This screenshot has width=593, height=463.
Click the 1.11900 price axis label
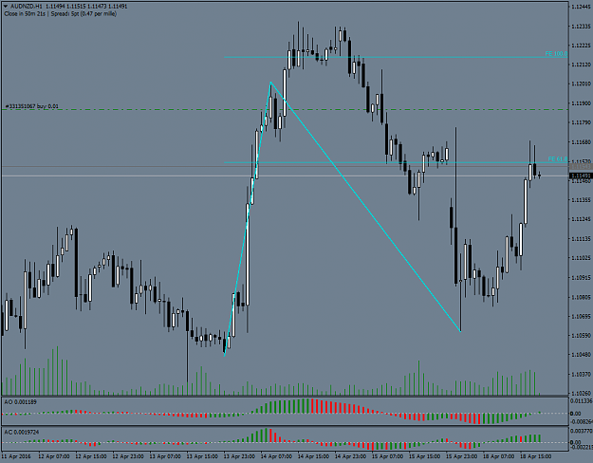pyautogui.click(x=582, y=102)
